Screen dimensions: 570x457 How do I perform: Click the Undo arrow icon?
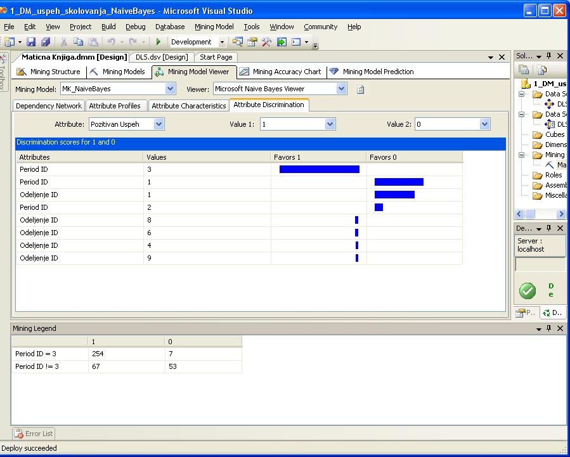(x=111, y=42)
